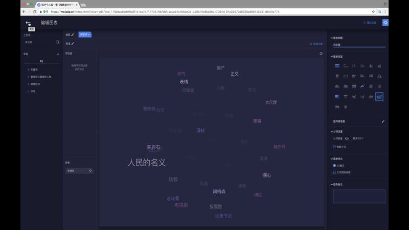Collapse the 图表类型 section

(332, 57)
